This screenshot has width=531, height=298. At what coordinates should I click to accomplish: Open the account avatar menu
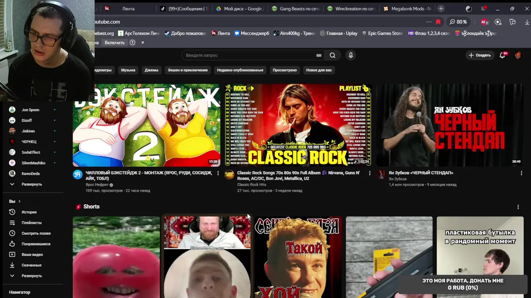(x=518, y=55)
